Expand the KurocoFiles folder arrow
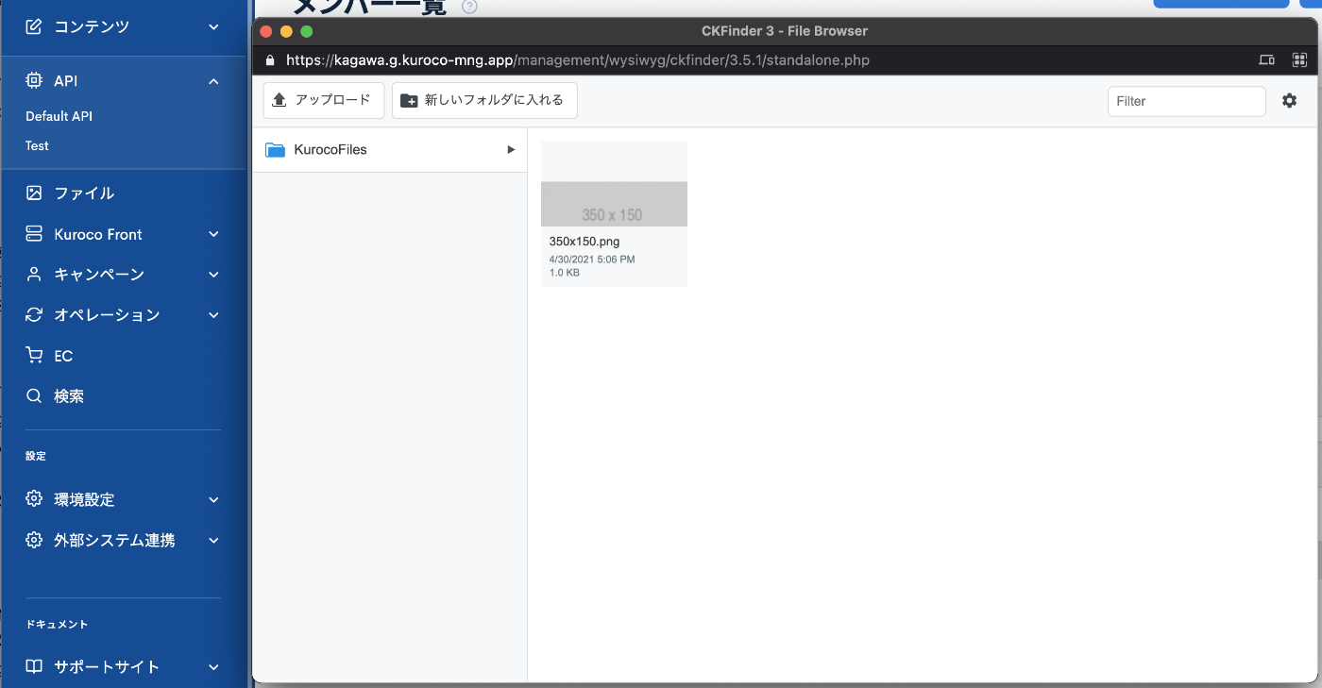Screen dimensions: 1322x688 pos(511,149)
